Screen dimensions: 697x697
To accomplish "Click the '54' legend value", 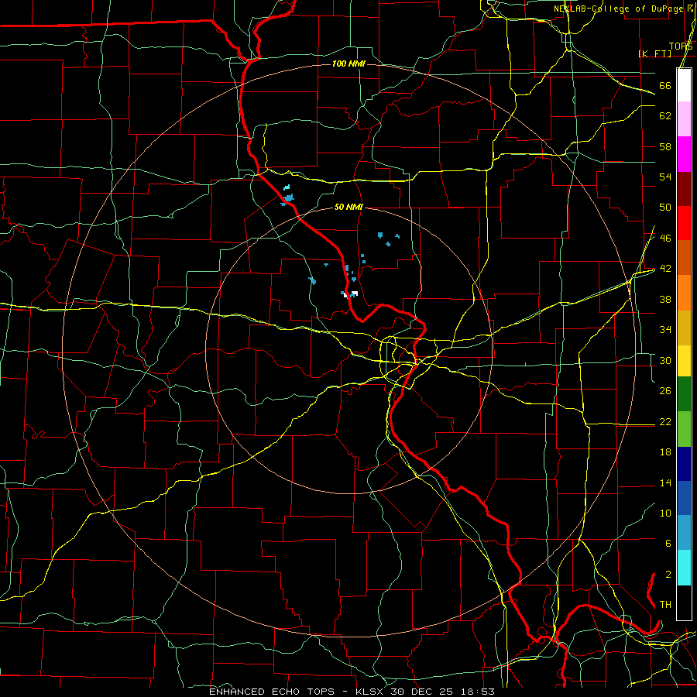I will pyautogui.click(x=665, y=177).
